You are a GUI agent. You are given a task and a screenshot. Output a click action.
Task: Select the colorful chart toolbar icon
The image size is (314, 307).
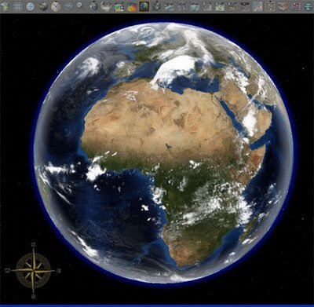(119, 6)
